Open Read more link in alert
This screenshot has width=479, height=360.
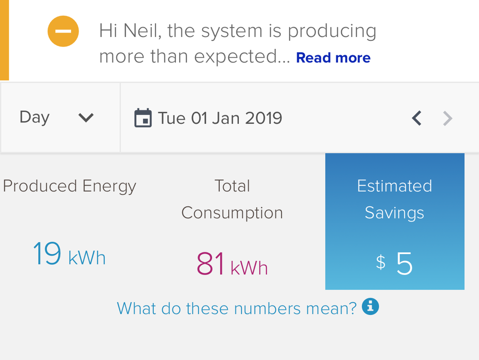pyautogui.click(x=333, y=58)
